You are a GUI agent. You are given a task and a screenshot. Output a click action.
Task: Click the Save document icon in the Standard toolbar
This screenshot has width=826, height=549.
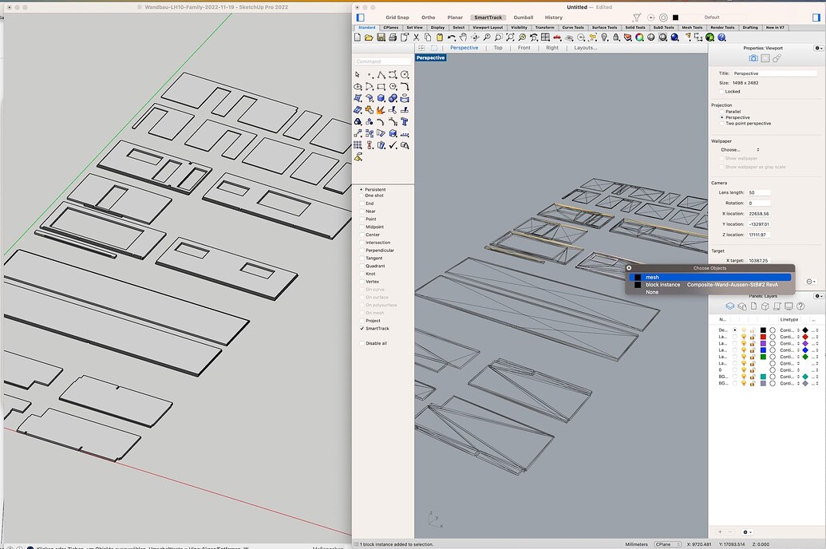pos(380,37)
